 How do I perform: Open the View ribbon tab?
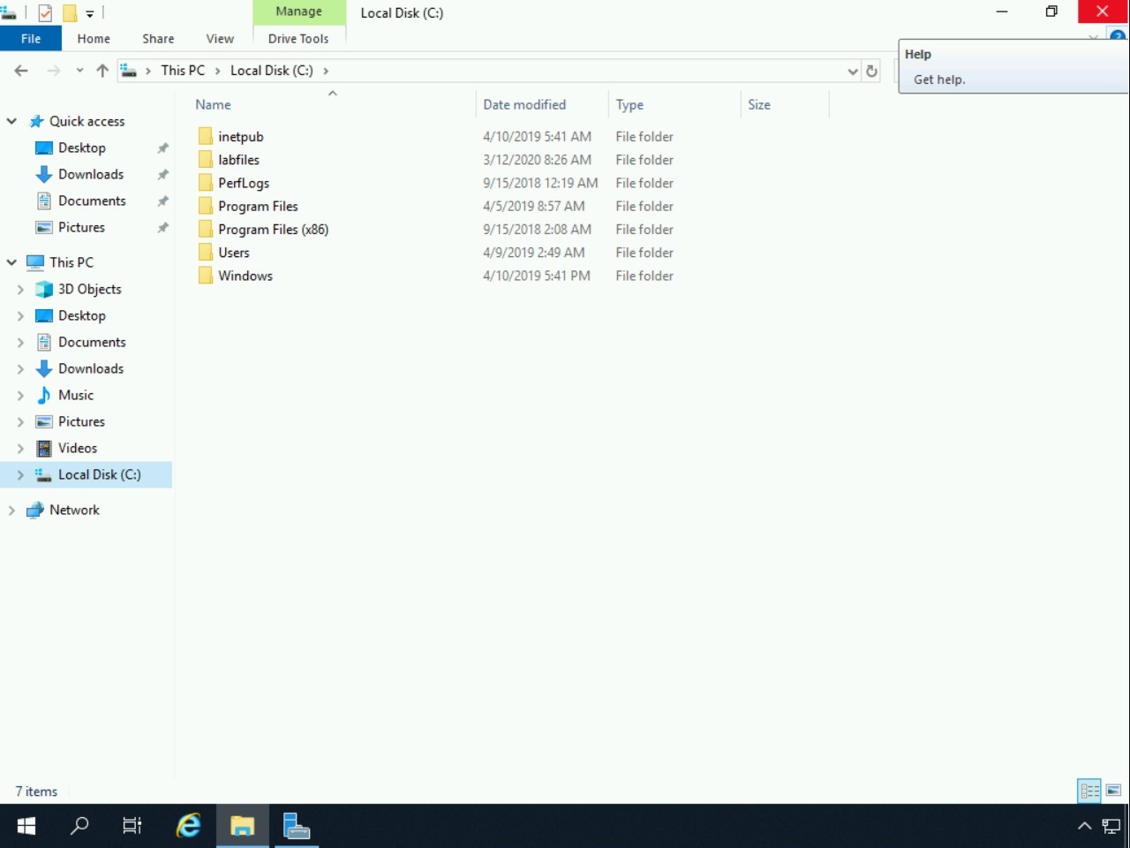(x=220, y=39)
